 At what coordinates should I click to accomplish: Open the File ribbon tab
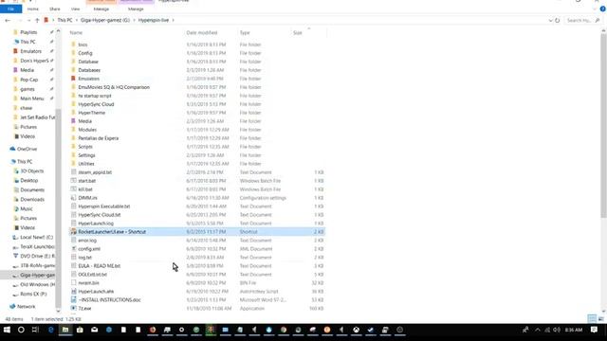tap(10, 9)
